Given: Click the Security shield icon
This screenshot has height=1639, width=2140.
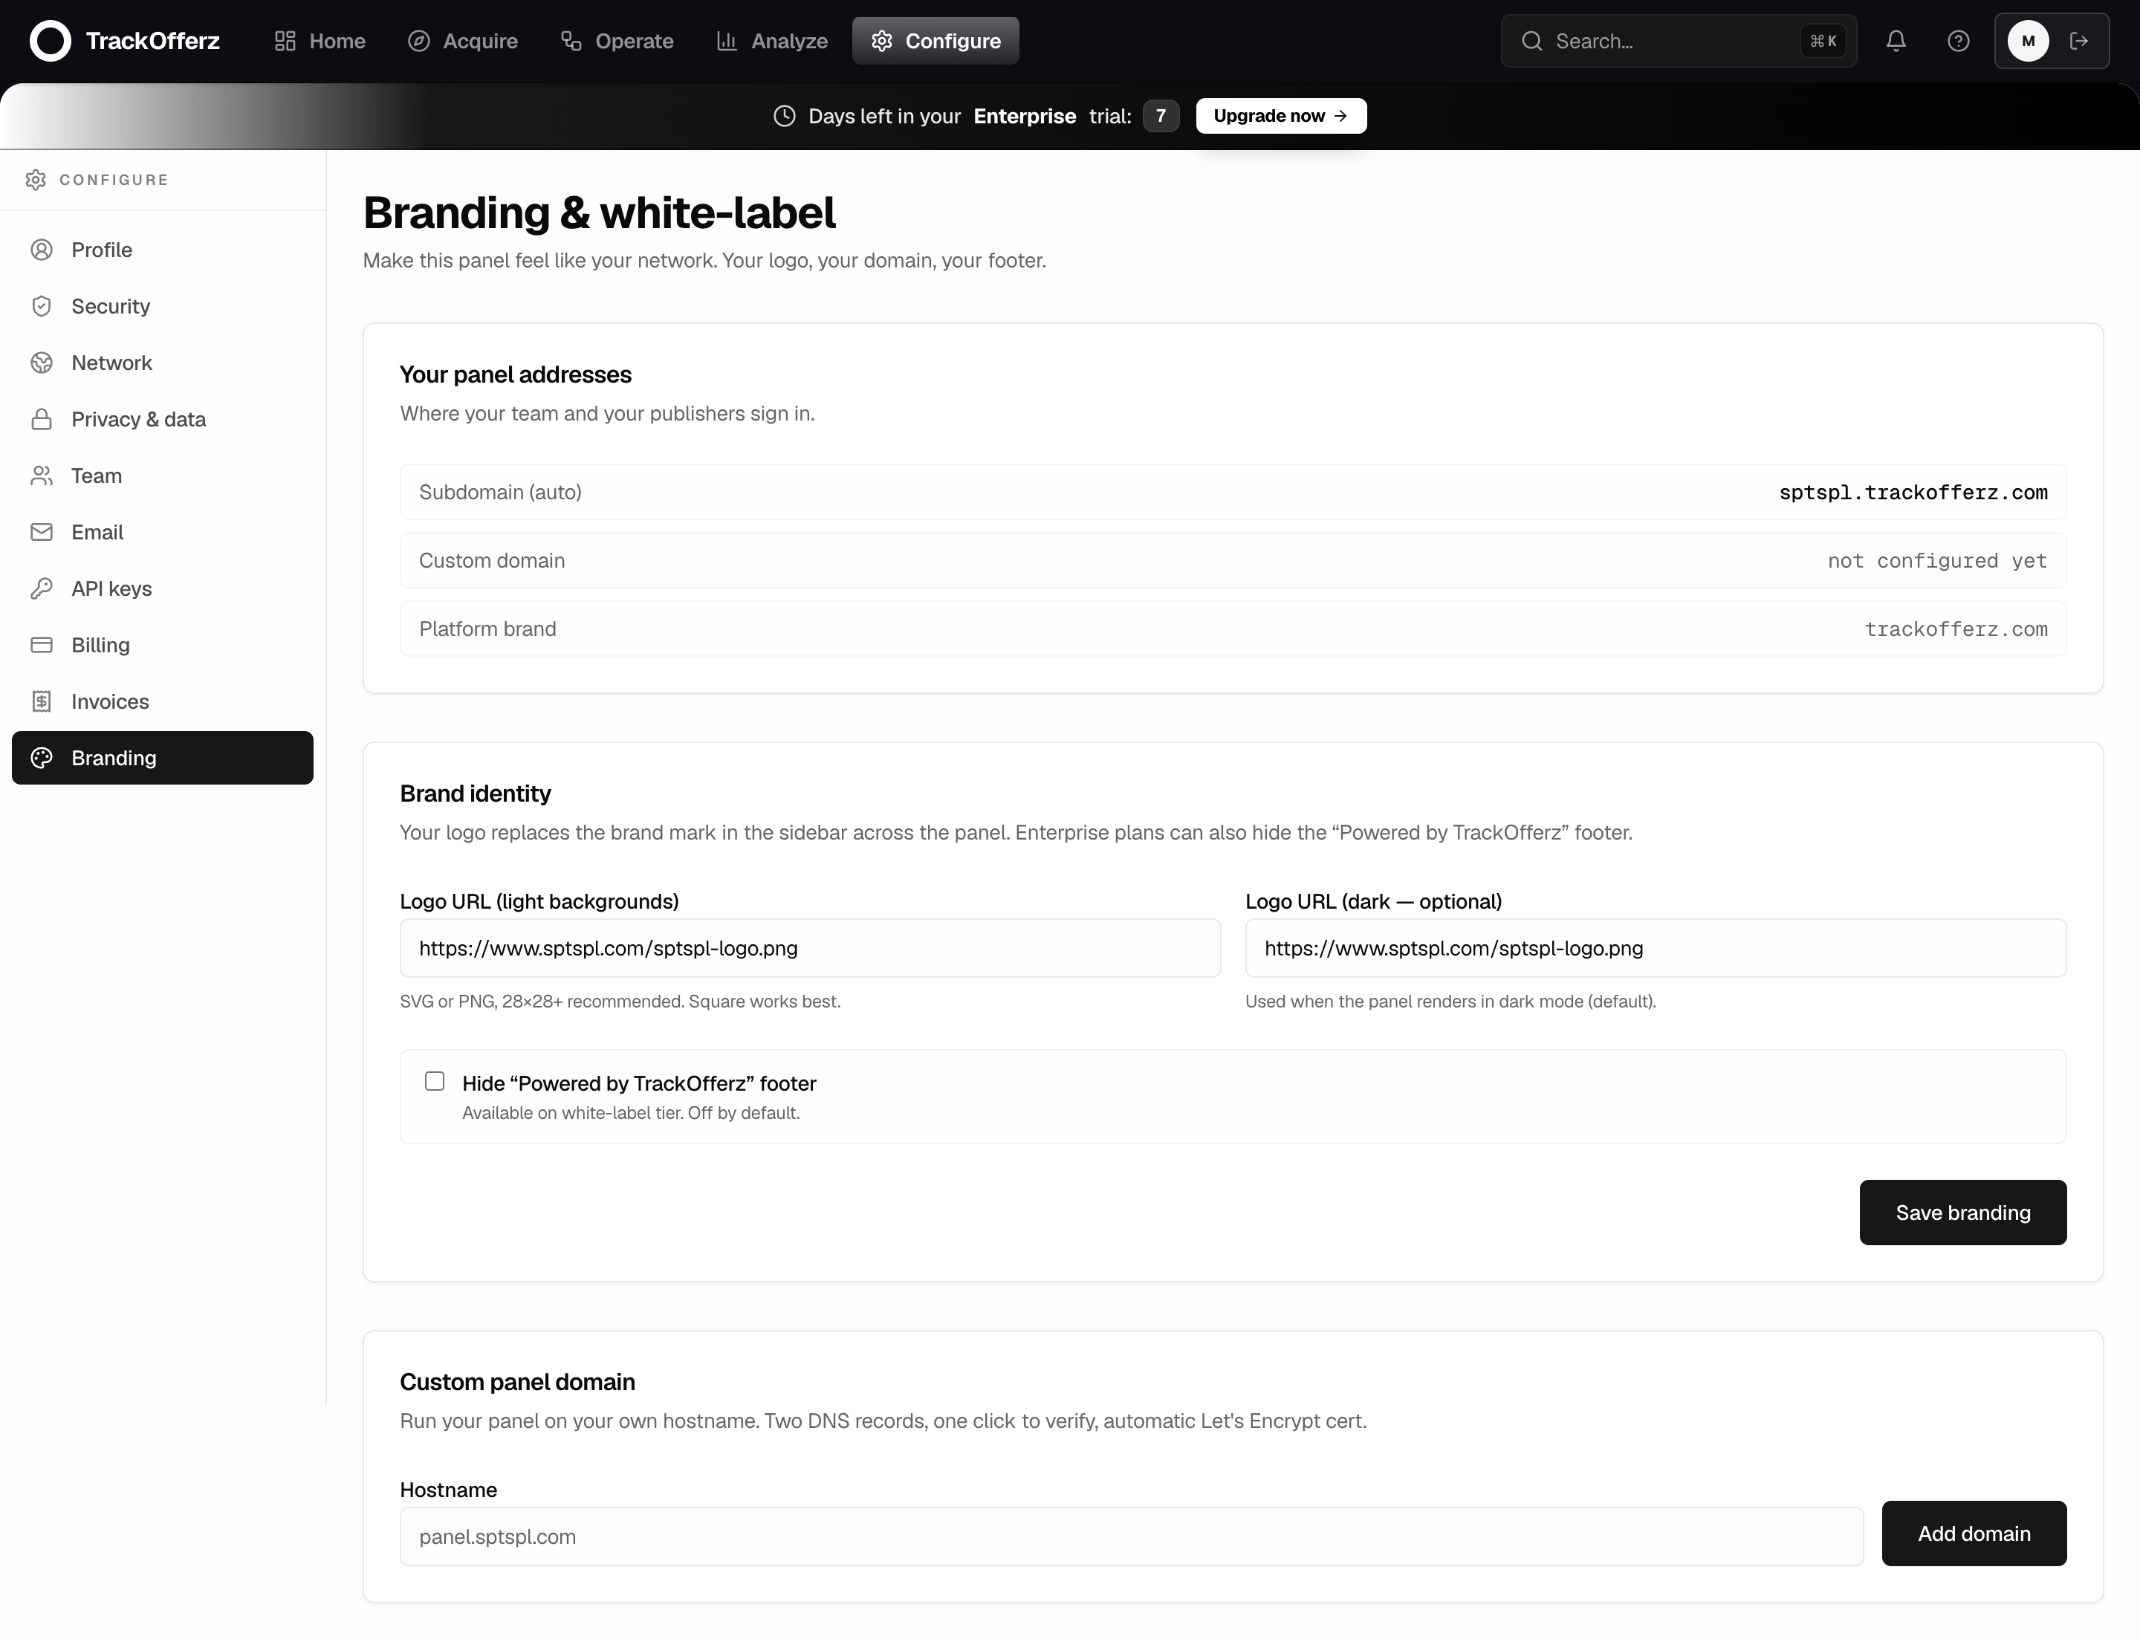Looking at the screenshot, I should [x=42, y=306].
